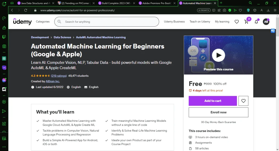Open Twitch panel in sidebar
Viewport: 279px width, 151px height.
(4, 37)
